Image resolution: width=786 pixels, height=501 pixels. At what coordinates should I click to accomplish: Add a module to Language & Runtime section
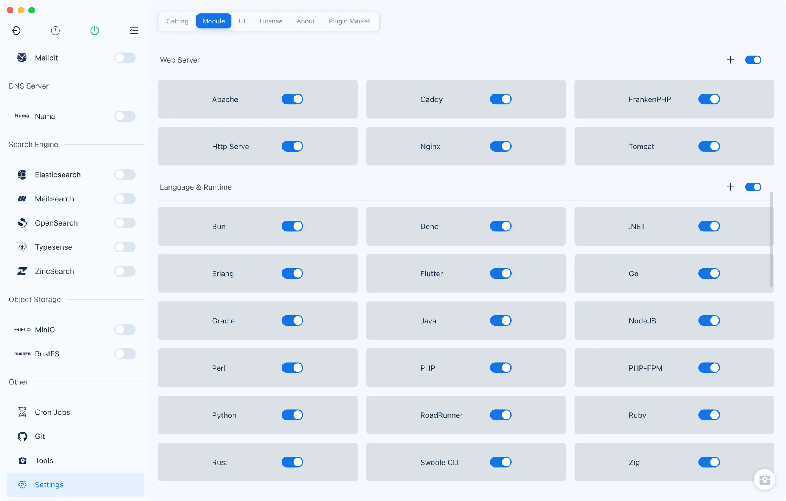coord(730,187)
